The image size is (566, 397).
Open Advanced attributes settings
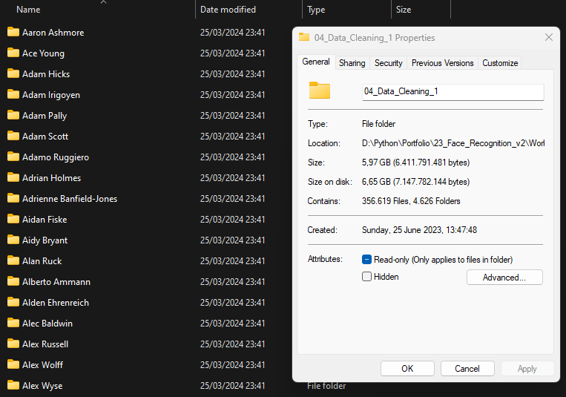point(504,277)
